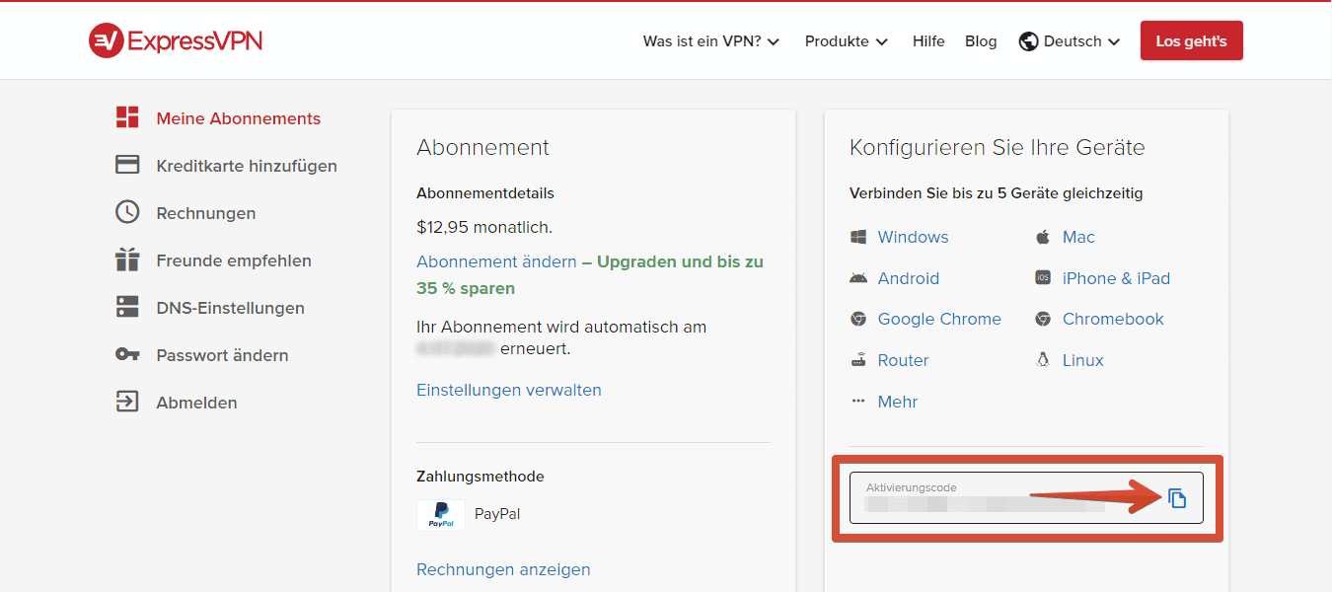Open the iPhone & iPad setup link
Screen dimensions: 1332x592
pyautogui.click(x=1117, y=278)
